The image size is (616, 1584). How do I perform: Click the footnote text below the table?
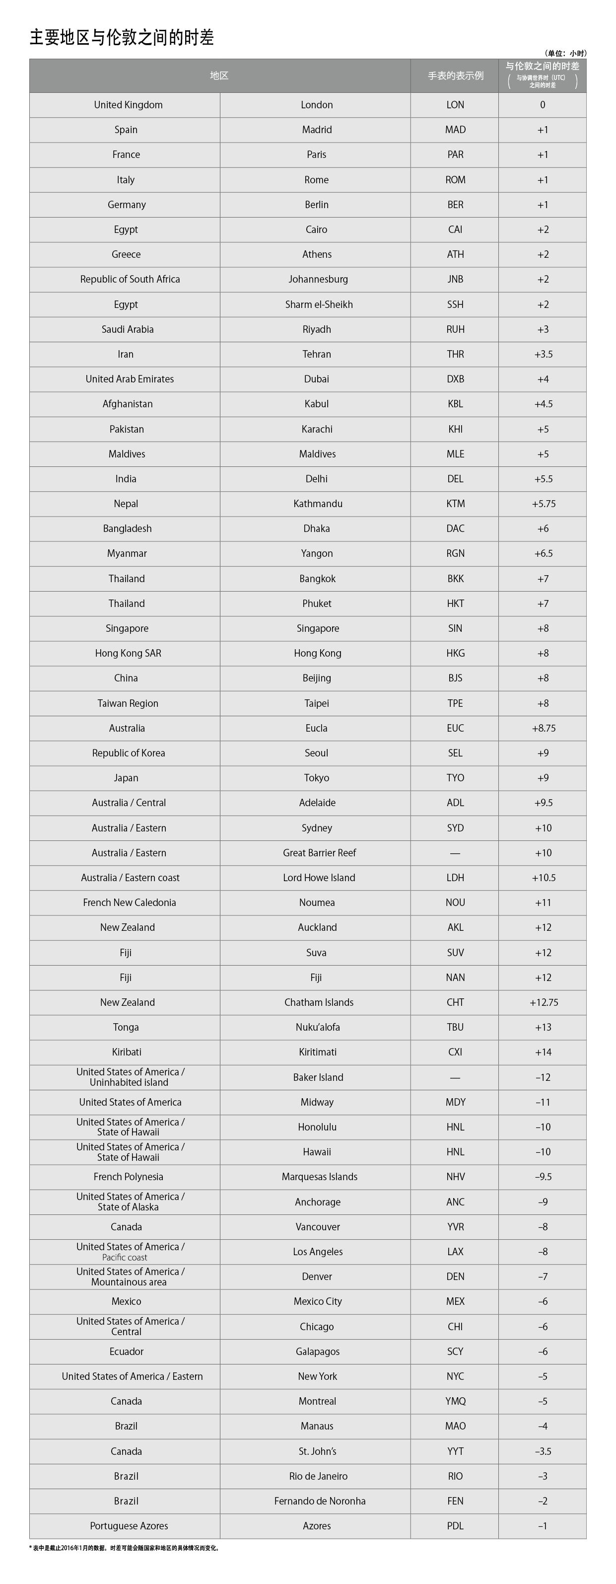point(124,1548)
